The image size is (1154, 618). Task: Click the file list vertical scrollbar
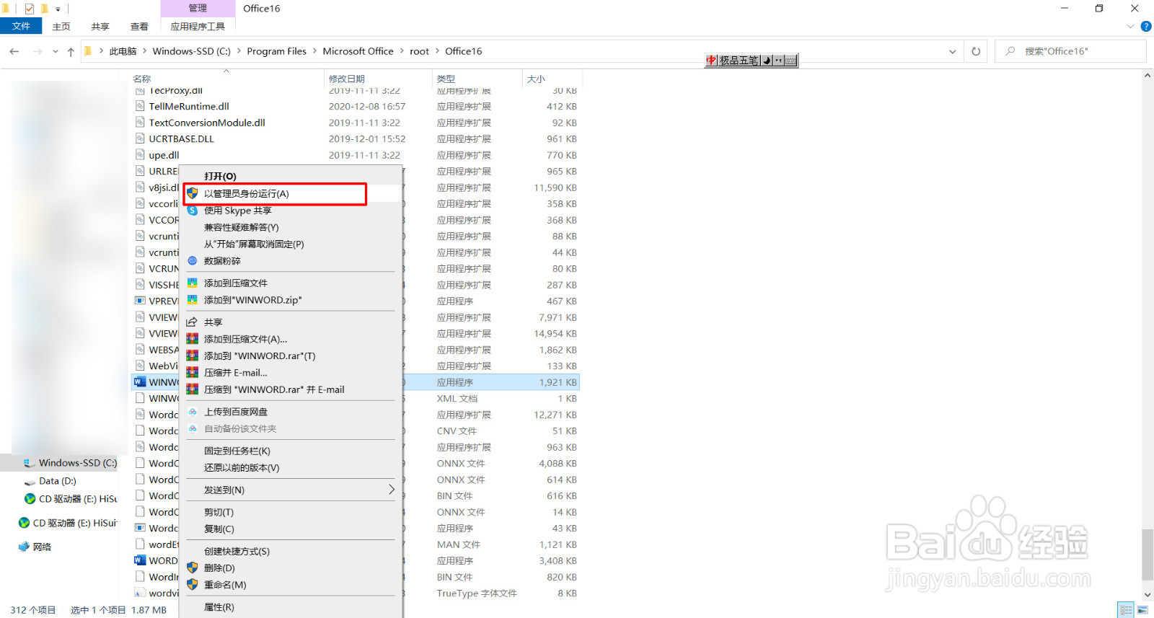1148,555
